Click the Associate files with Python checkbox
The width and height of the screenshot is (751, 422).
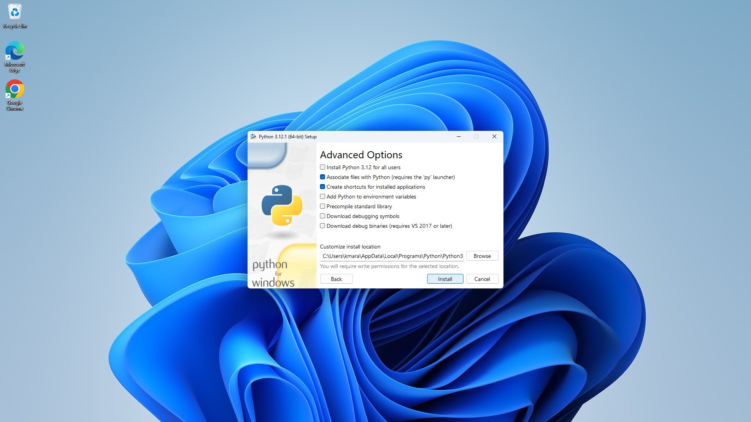tap(322, 177)
